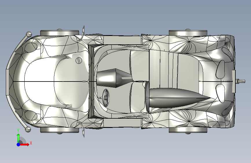Select the exhaust pipe at the car's rear
The height and width of the screenshot is (163, 251).
[x=241, y=81]
